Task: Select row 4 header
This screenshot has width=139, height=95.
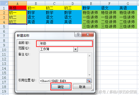Action: tap(4, 22)
